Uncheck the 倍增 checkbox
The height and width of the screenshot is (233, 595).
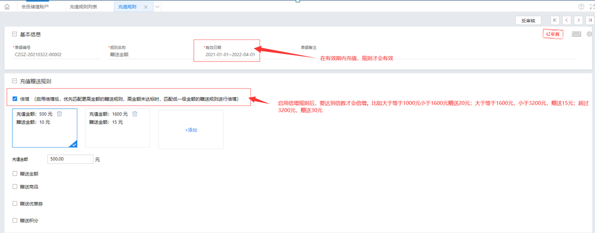pyautogui.click(x=15, y=99)
